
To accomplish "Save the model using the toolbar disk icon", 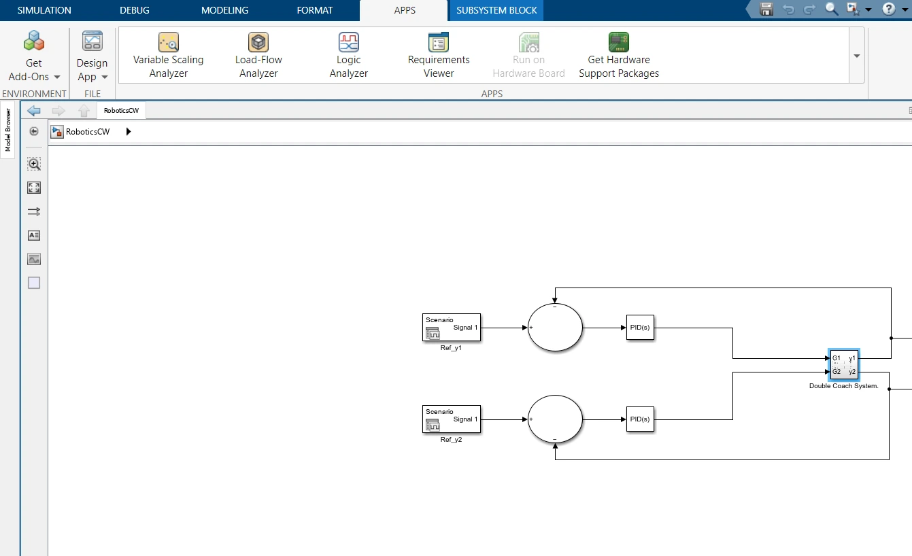I will (x=766, y=10).
